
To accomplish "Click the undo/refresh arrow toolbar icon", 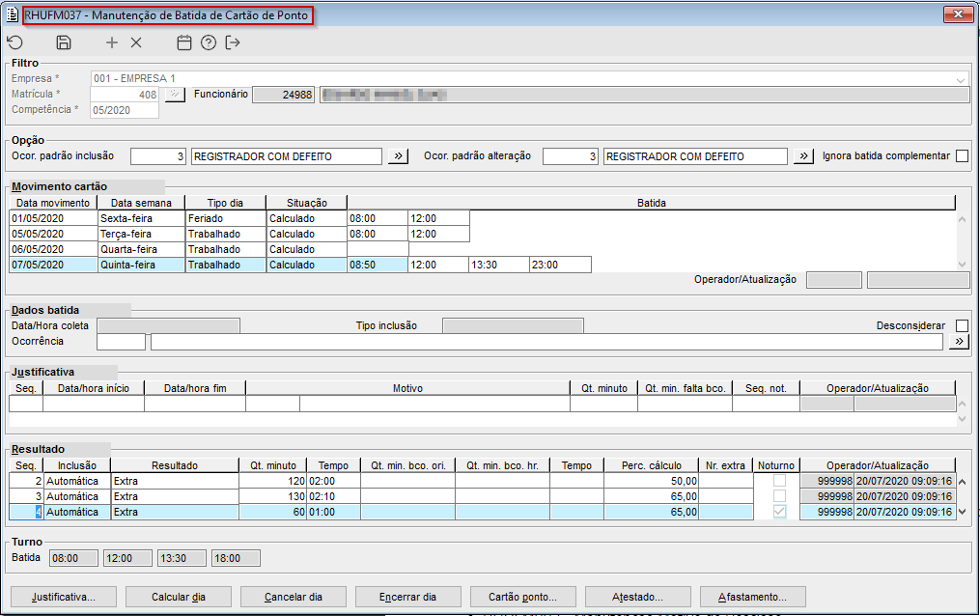I will click(x=14, y=42).
